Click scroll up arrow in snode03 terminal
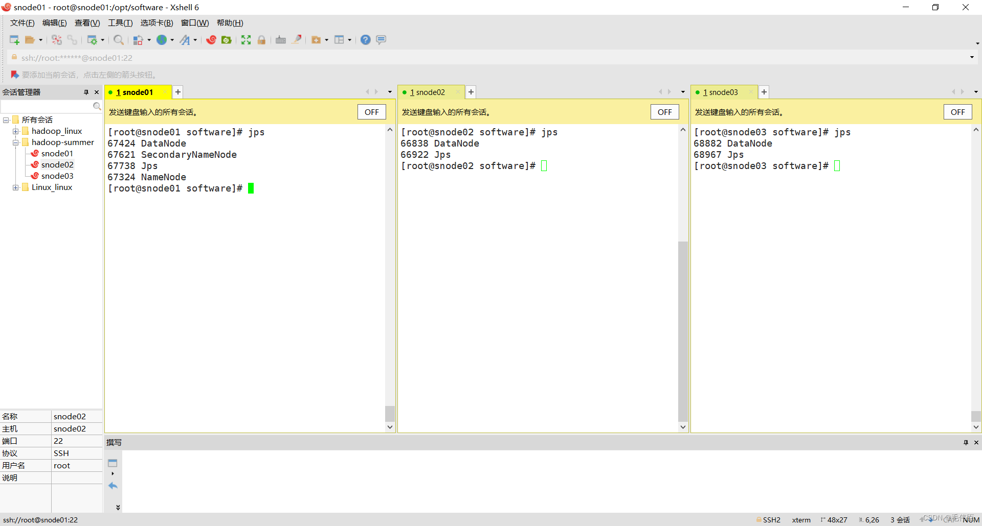The image size is (982, 526). (976, 130)
